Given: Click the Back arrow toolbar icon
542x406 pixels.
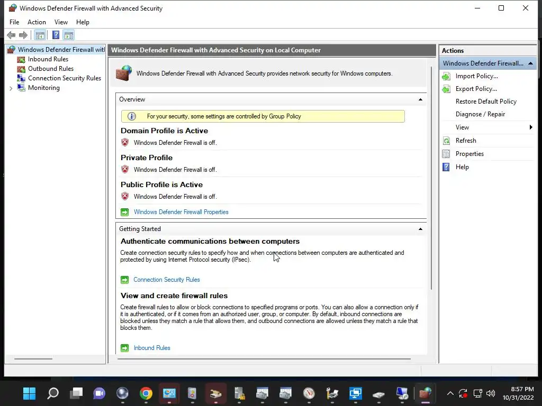Looking at the screenshot, I should click(11, 35).
